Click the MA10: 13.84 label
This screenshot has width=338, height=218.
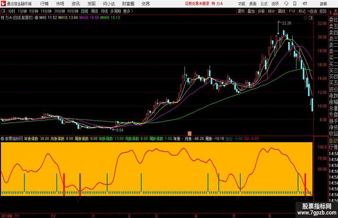68,18
